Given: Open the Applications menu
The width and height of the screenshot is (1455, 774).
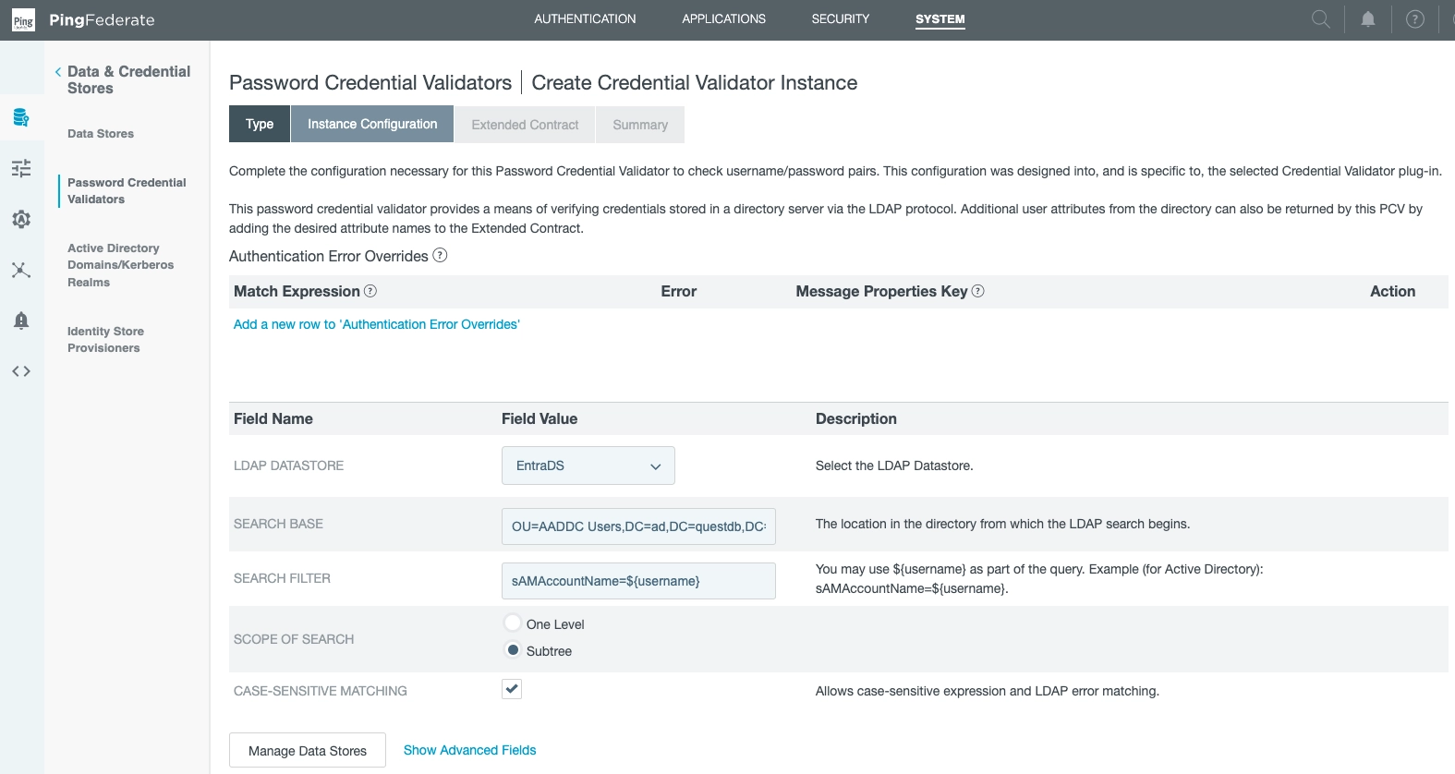Looking at the screenshot, I should coord(723,19).
